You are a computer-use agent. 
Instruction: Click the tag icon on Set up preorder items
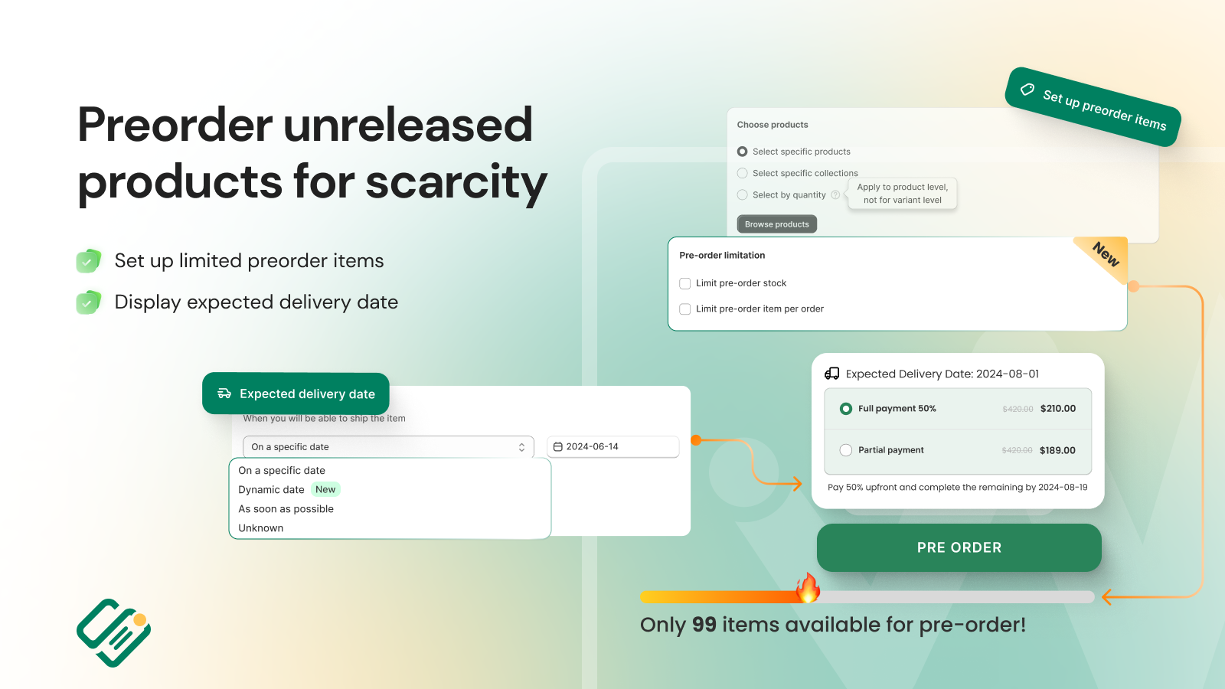1027,90
